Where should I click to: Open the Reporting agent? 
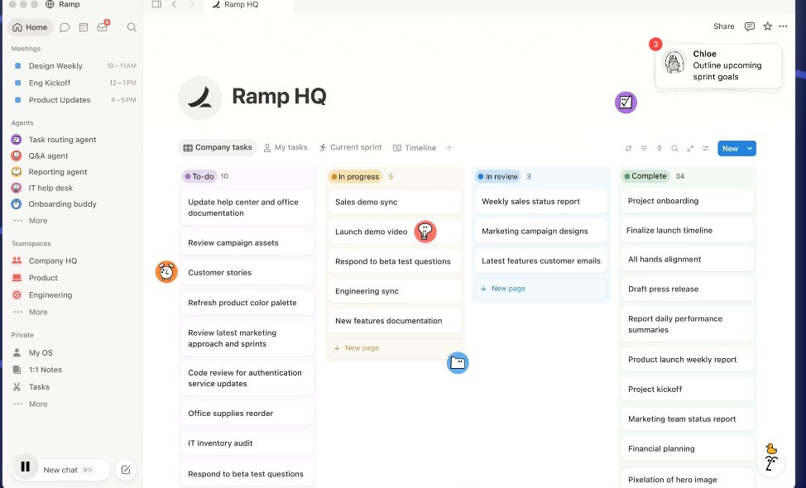58,172
